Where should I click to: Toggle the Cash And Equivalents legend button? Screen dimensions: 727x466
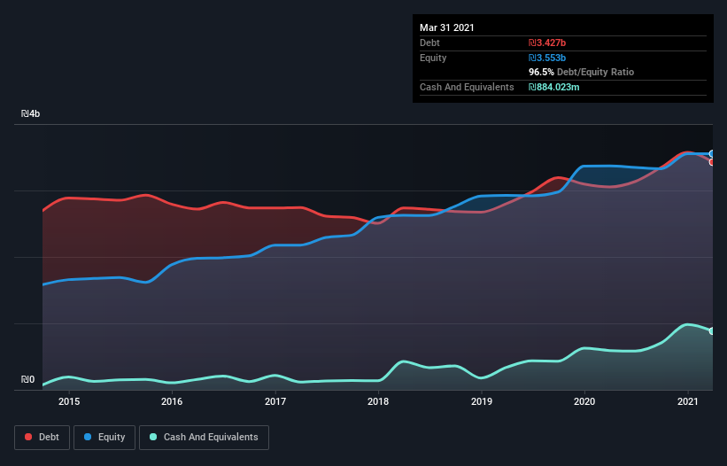coord(204,438)
